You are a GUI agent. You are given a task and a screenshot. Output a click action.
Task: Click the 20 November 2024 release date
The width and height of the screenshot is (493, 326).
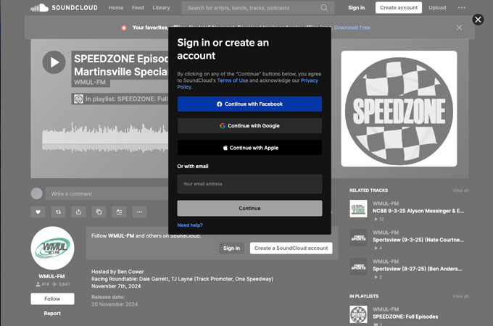(115, 304)
